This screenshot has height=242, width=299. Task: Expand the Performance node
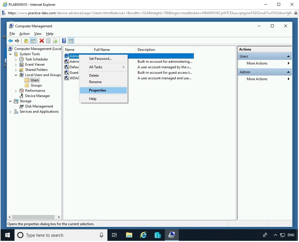pyautogui.click(x=16, y=91)
